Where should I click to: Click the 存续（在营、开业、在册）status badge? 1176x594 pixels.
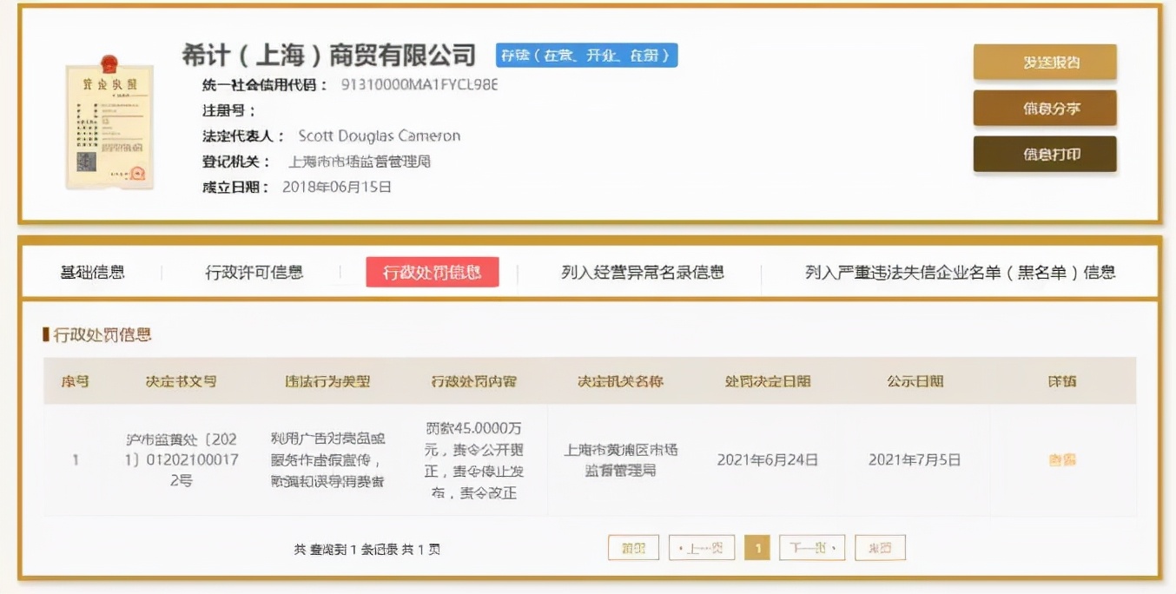585,55
